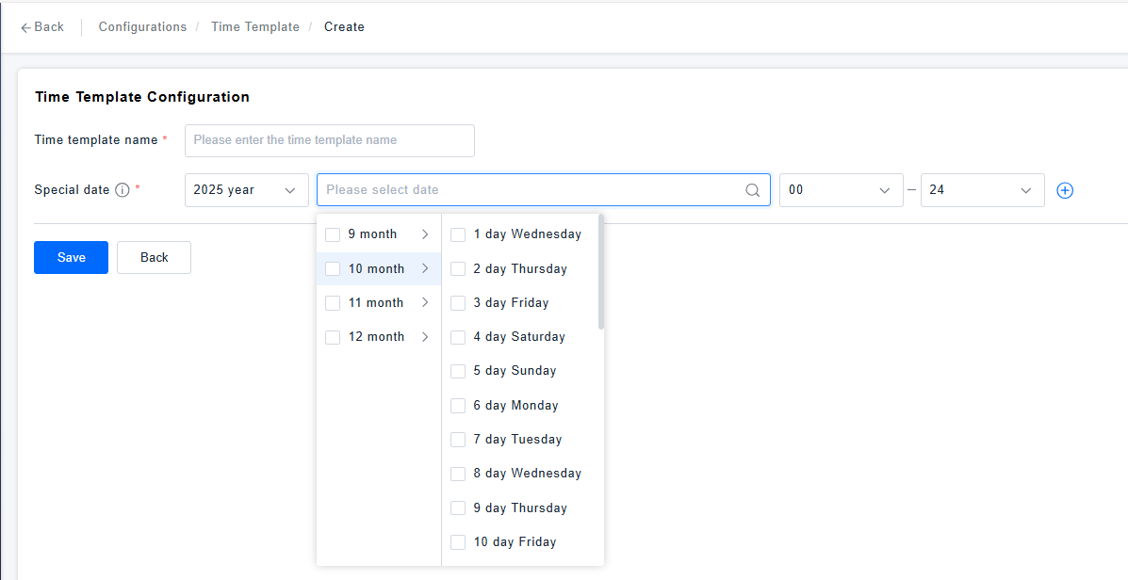Go to Configurations breadcrumb
The image size is (1128, 580).
click(142, 27)
